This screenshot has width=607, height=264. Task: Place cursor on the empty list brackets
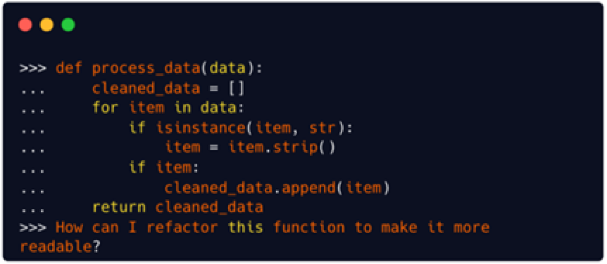point(236,89)
